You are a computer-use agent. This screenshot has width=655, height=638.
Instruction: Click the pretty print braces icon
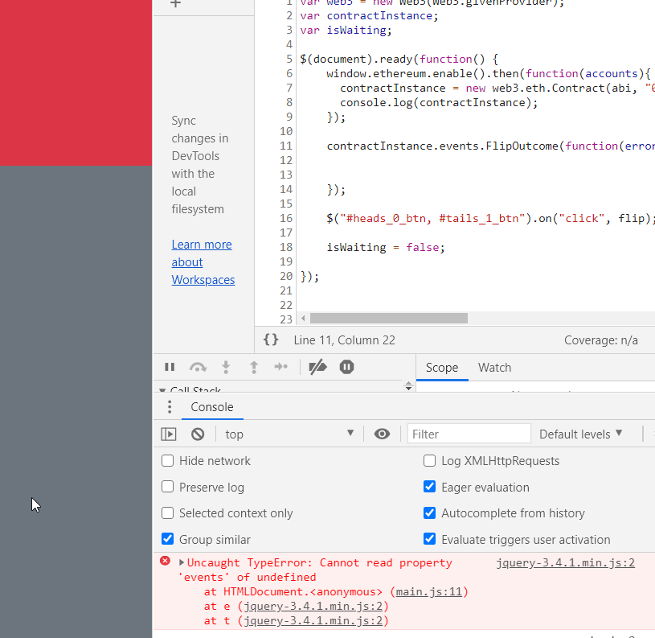pos(271,340)
